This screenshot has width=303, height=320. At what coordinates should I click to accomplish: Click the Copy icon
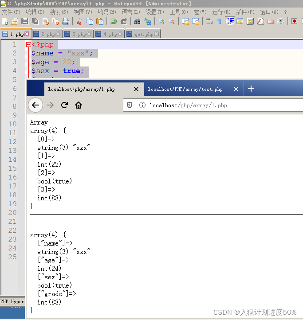(90, 21)
